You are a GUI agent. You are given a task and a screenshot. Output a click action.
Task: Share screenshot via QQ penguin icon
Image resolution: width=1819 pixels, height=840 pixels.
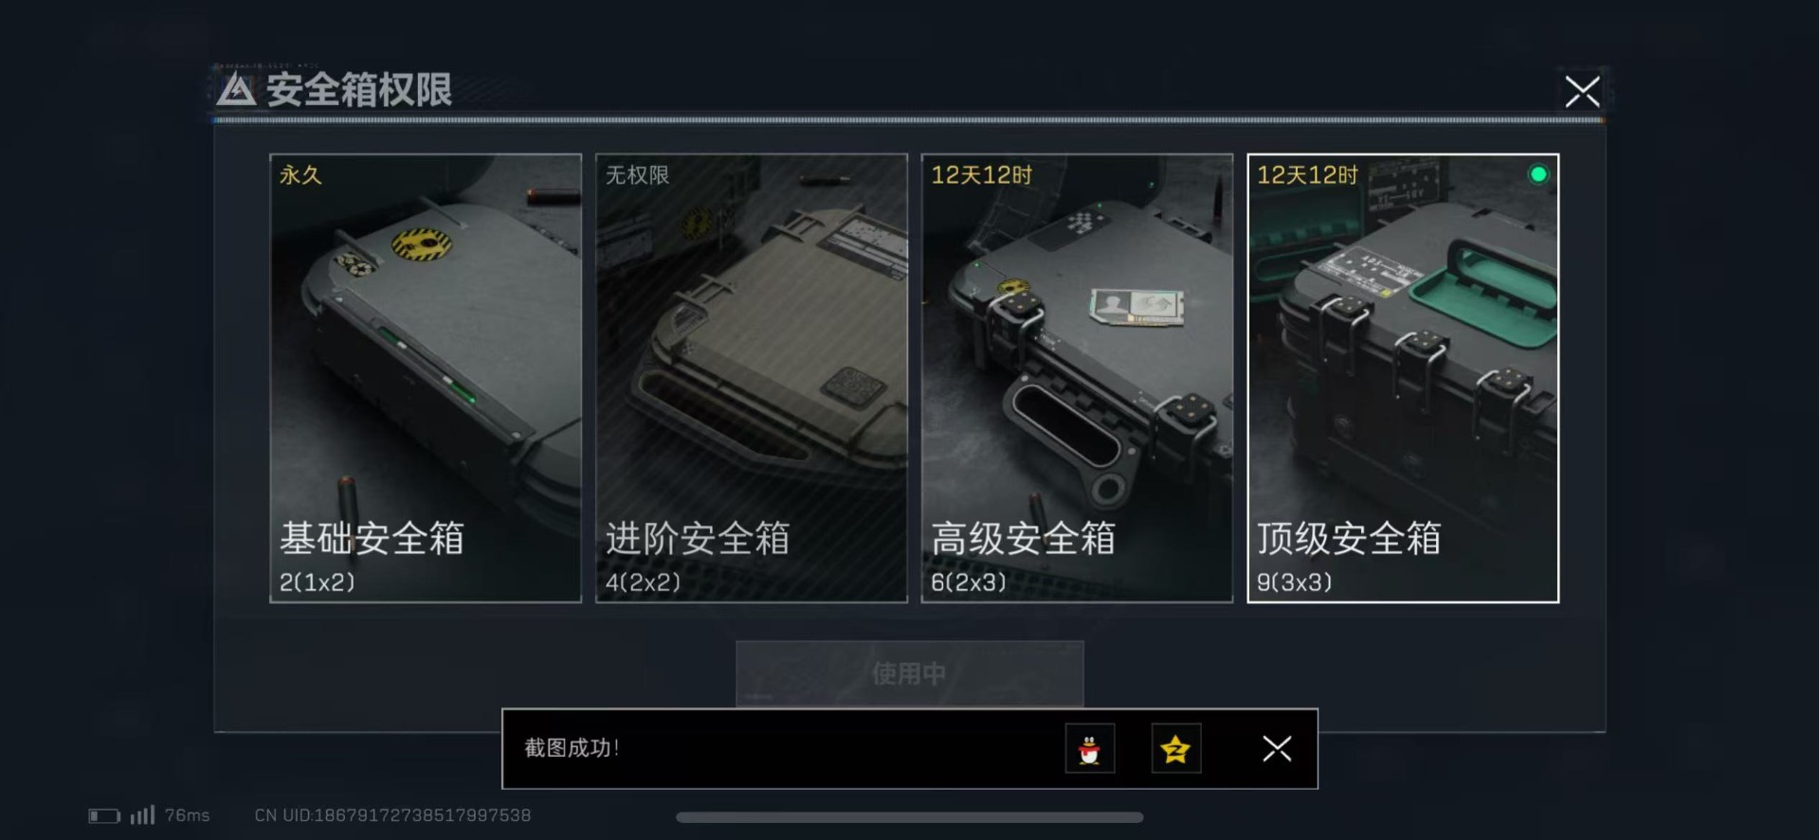coord(1089,749)
